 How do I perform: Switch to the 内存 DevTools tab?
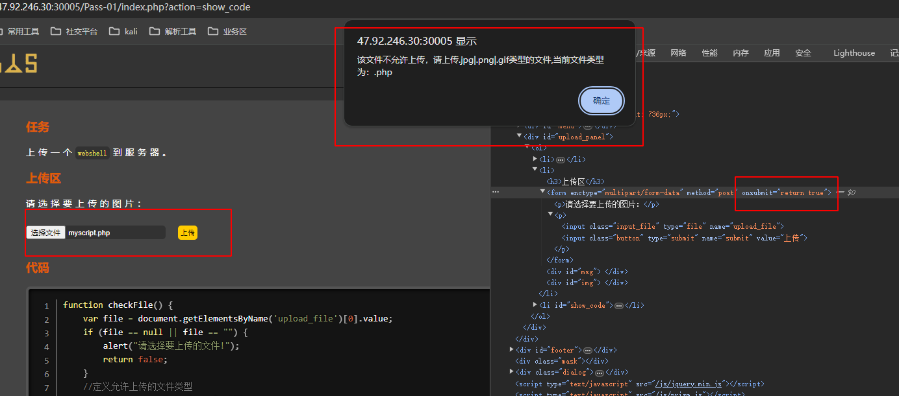click(x=741, y=52)
